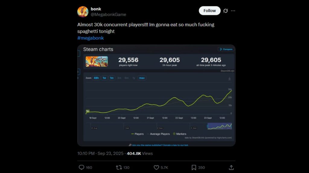Toggle Average Players visibility in the legend
Viewport: 309px width, 173px height.
tap(159, 134)
